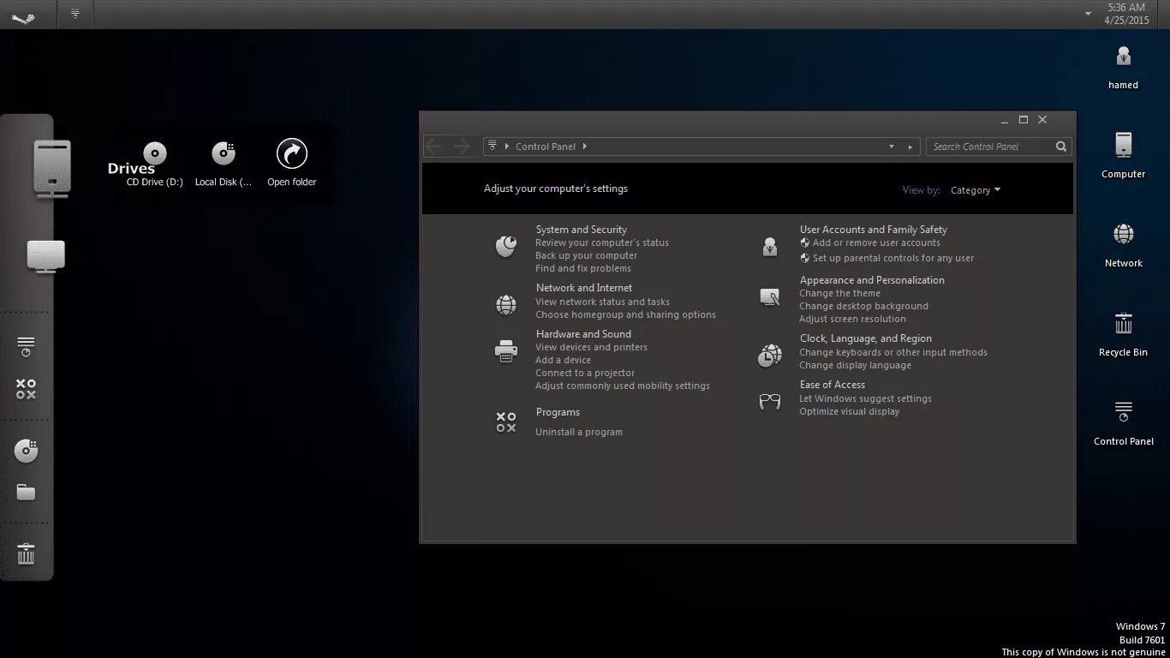
Task: Open System and Security category icon
Action: pos(506,247)
